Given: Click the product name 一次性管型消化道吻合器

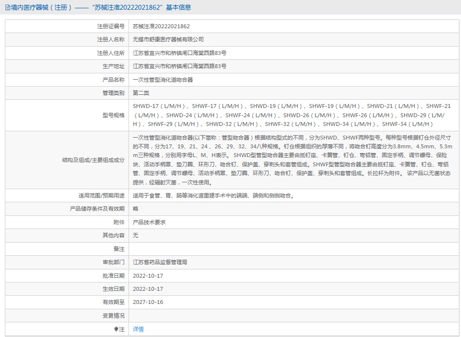Looking at the screenshot, I should coord(163,80).
